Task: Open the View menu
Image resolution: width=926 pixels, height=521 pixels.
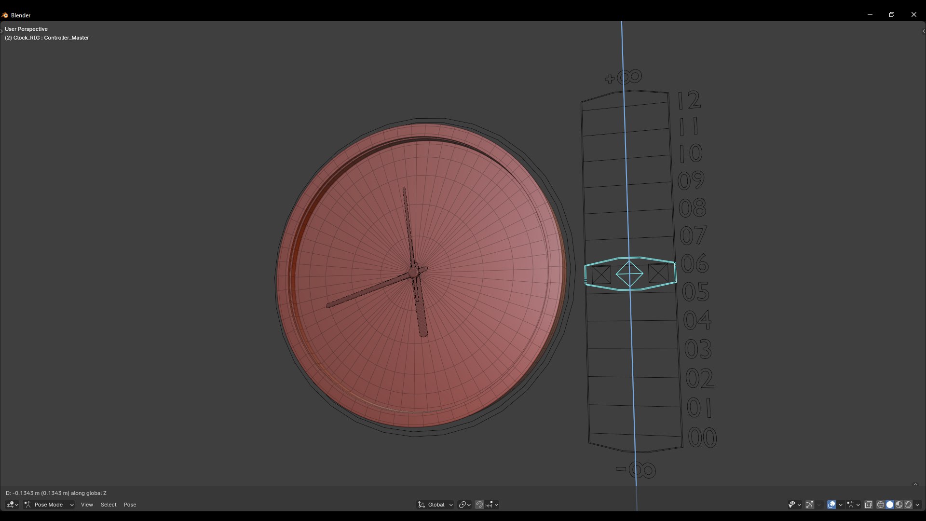Action: point(87,505)
